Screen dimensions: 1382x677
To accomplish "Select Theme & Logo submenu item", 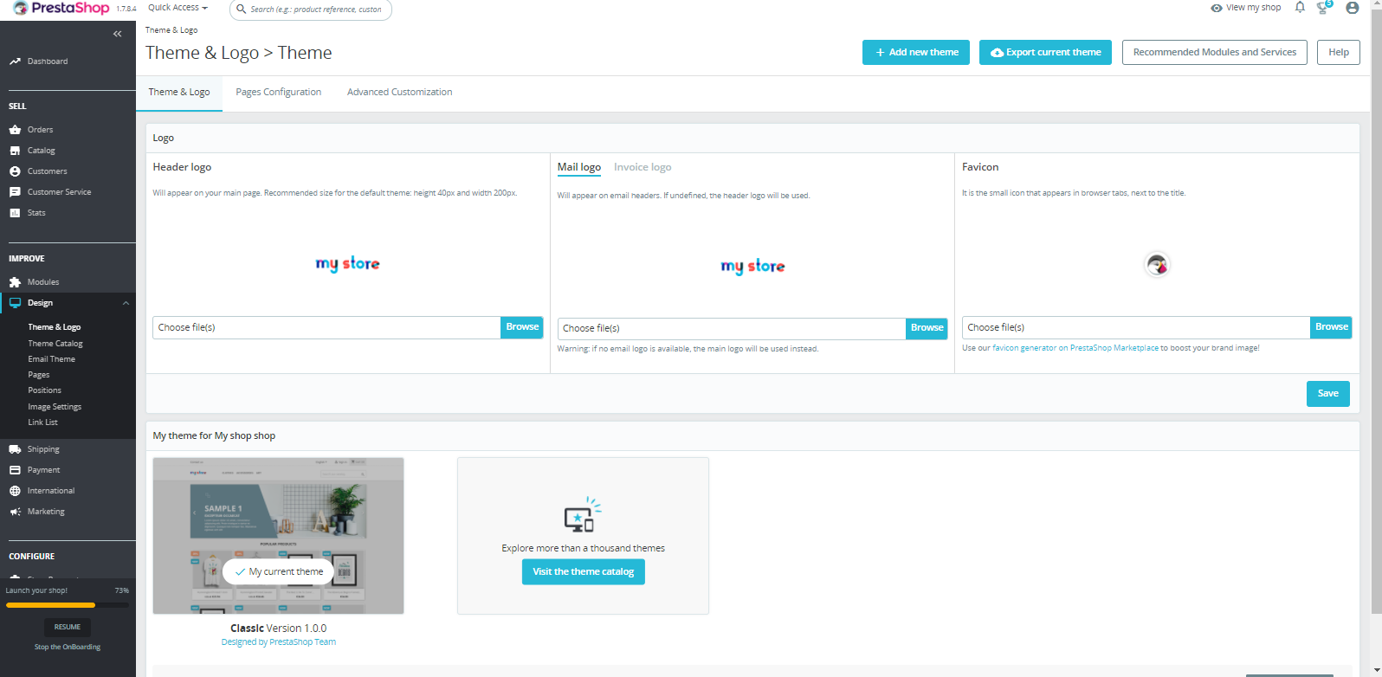I will (54, 327).
